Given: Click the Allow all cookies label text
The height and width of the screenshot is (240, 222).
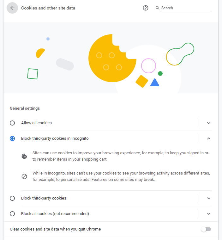Looking at the screenshot, I should coord(36,123).
